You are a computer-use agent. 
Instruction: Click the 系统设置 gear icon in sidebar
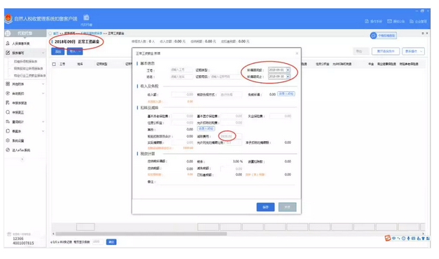coord(8,140)
